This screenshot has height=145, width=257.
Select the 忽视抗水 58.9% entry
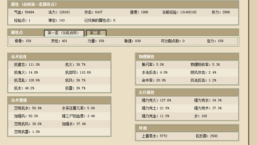pyautogui.click(x=28, y=108)
